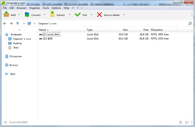Open search with the magnifier icon
Viewport: 195px width, 127px height.
click(x=190, y=23)
